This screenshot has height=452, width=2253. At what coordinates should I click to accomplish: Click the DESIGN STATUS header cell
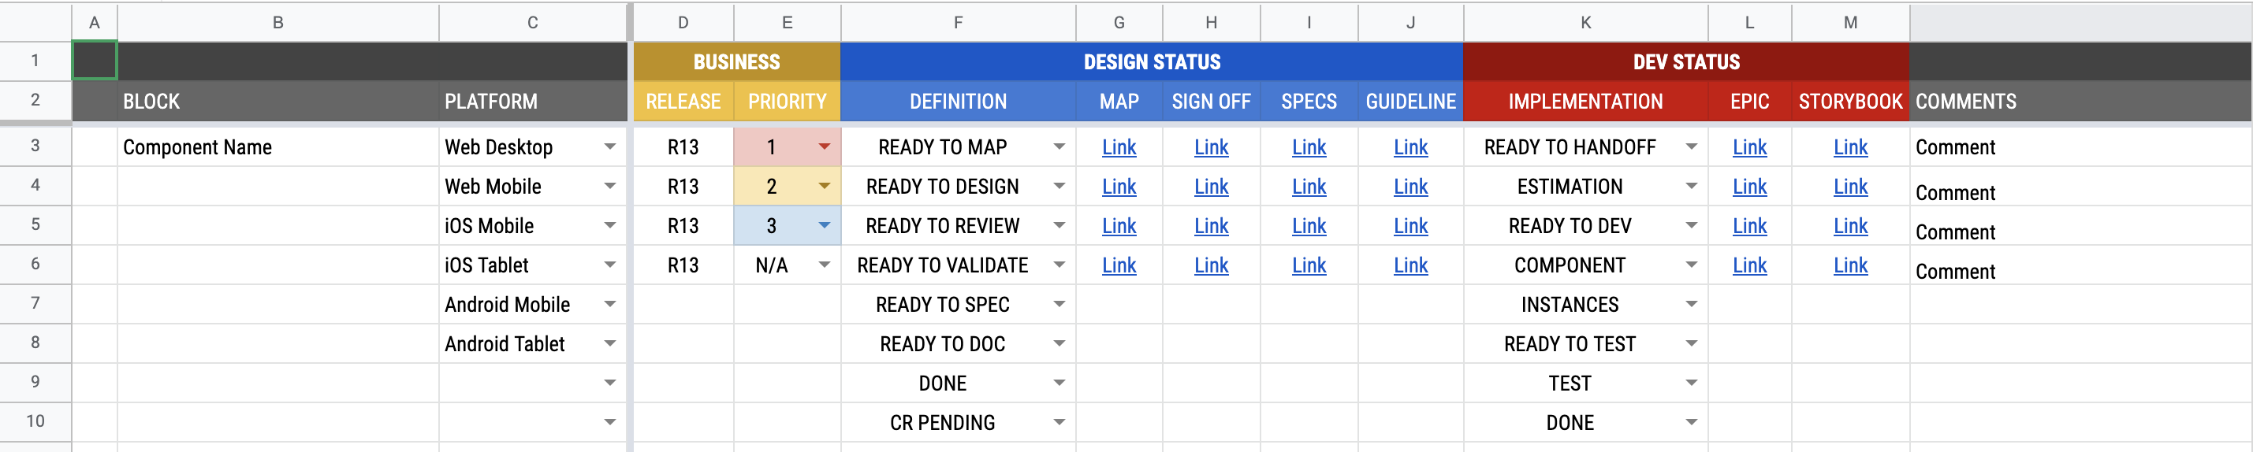coord(1151,62)
